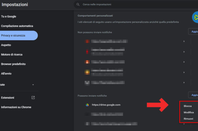Expand the Avanzate section dropdown arrow

[x=33, y=85]
